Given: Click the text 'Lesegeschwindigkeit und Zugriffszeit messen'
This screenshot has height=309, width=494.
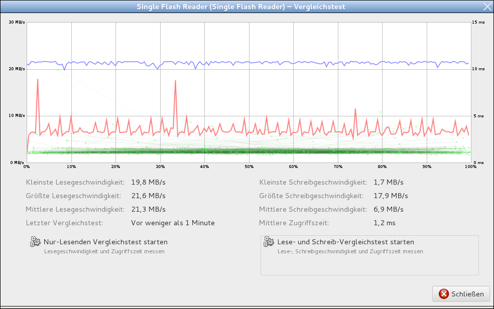Looking at the screenshot, I should pos(104,251).
